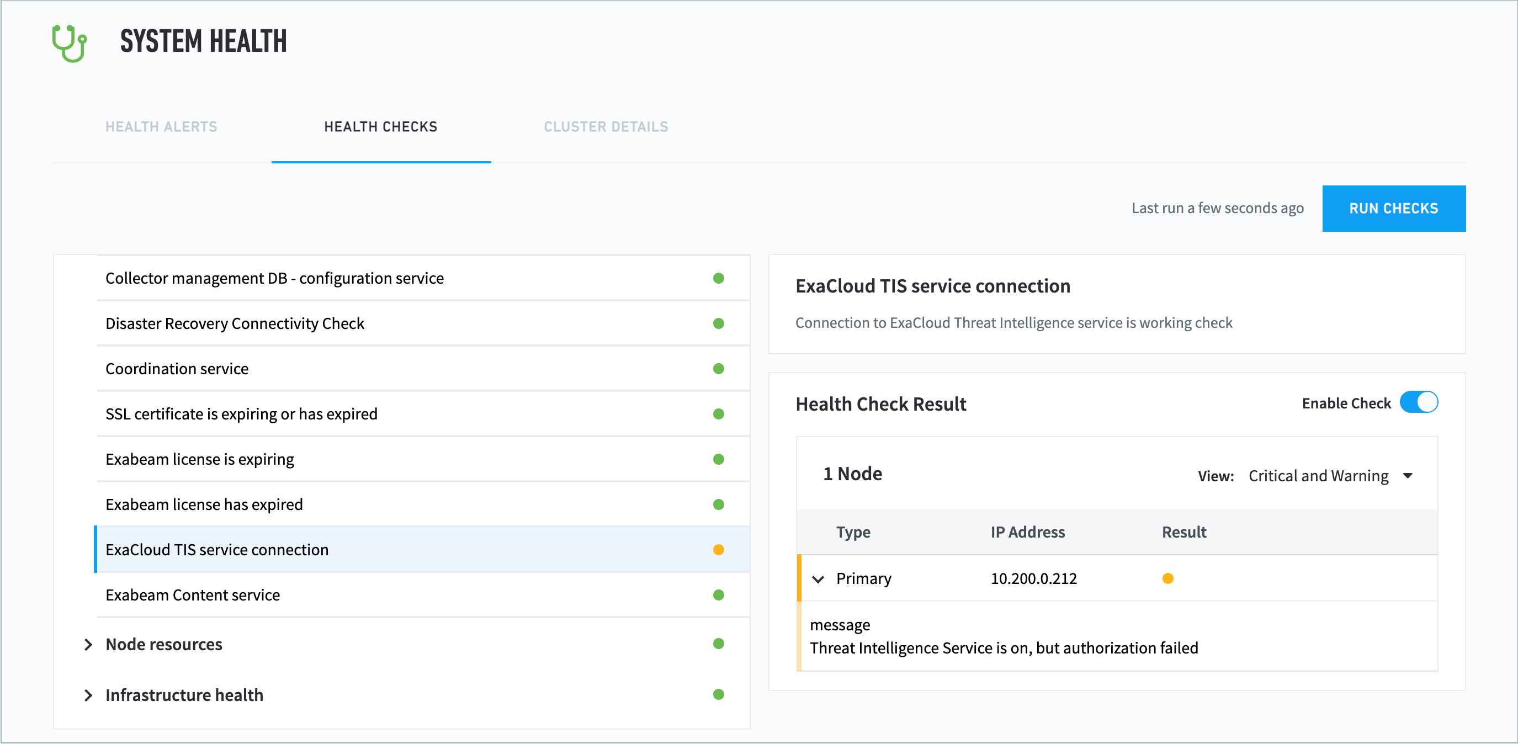Click the Infrastructure health group label
This screenshot has height=744, width=1518.
[x=184, y=695]
